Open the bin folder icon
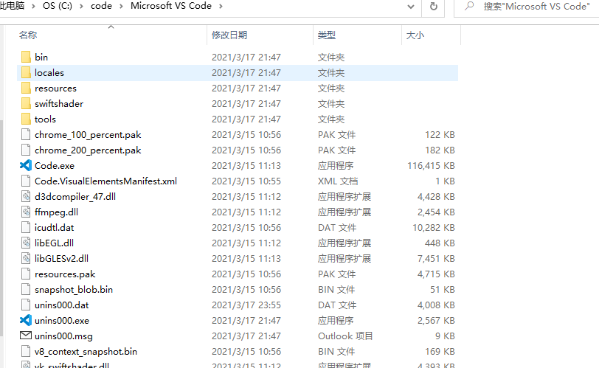Image resolution: width=599 pixels, height=368 pixels. pyautogui.click(x=26, y=57)
